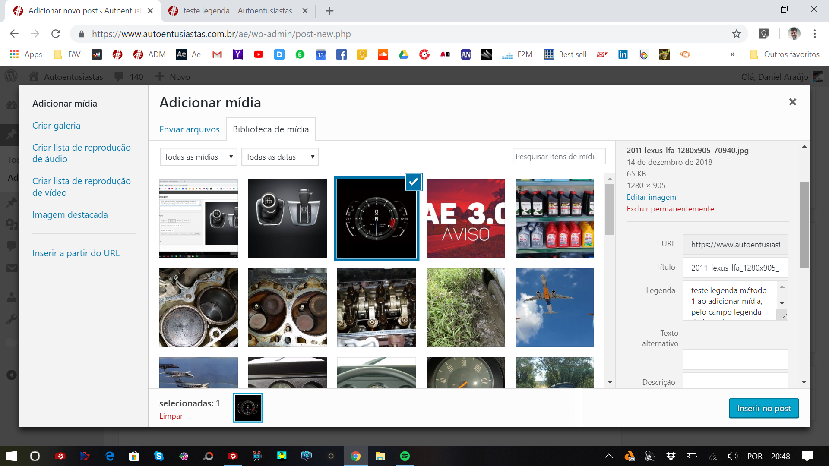The height and width of the screenshot is (466, 829).
Task: Click the Editar imagem link
Action: pos(651,197)
